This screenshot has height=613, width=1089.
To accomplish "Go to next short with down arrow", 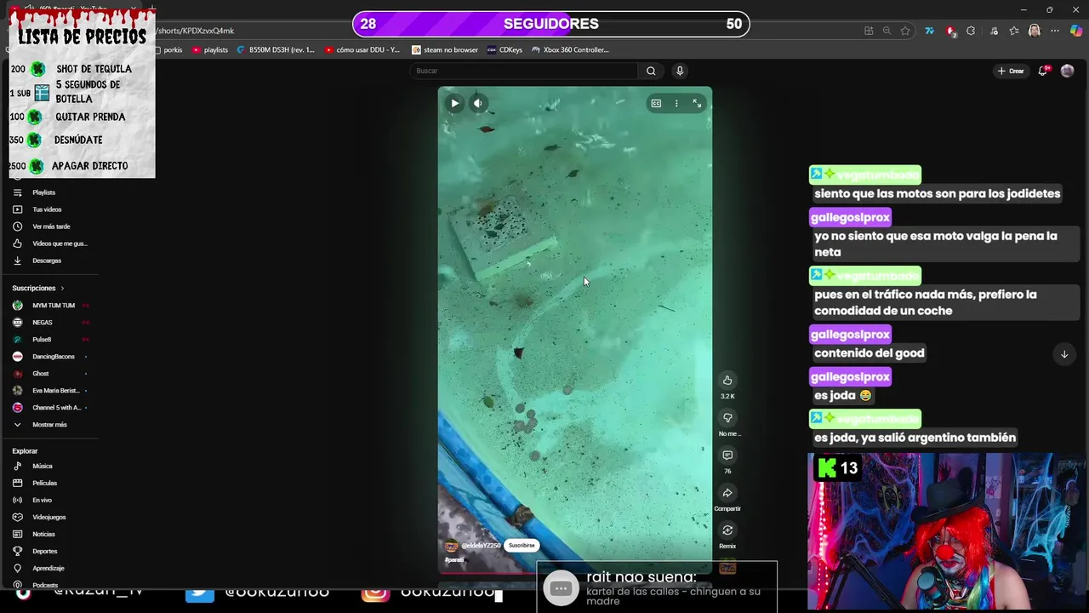I will point(1064,354).
